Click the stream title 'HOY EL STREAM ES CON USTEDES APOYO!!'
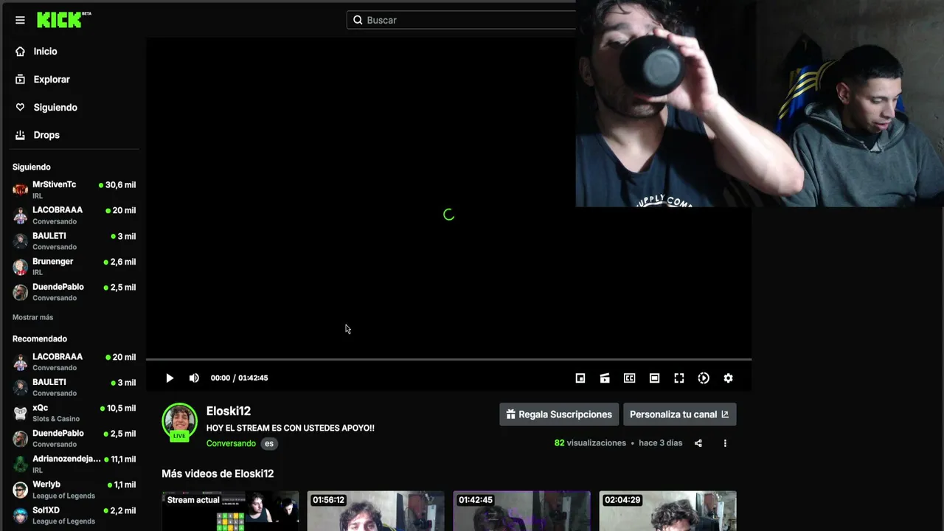The image size is (944, 531). (x=291, y=428)
